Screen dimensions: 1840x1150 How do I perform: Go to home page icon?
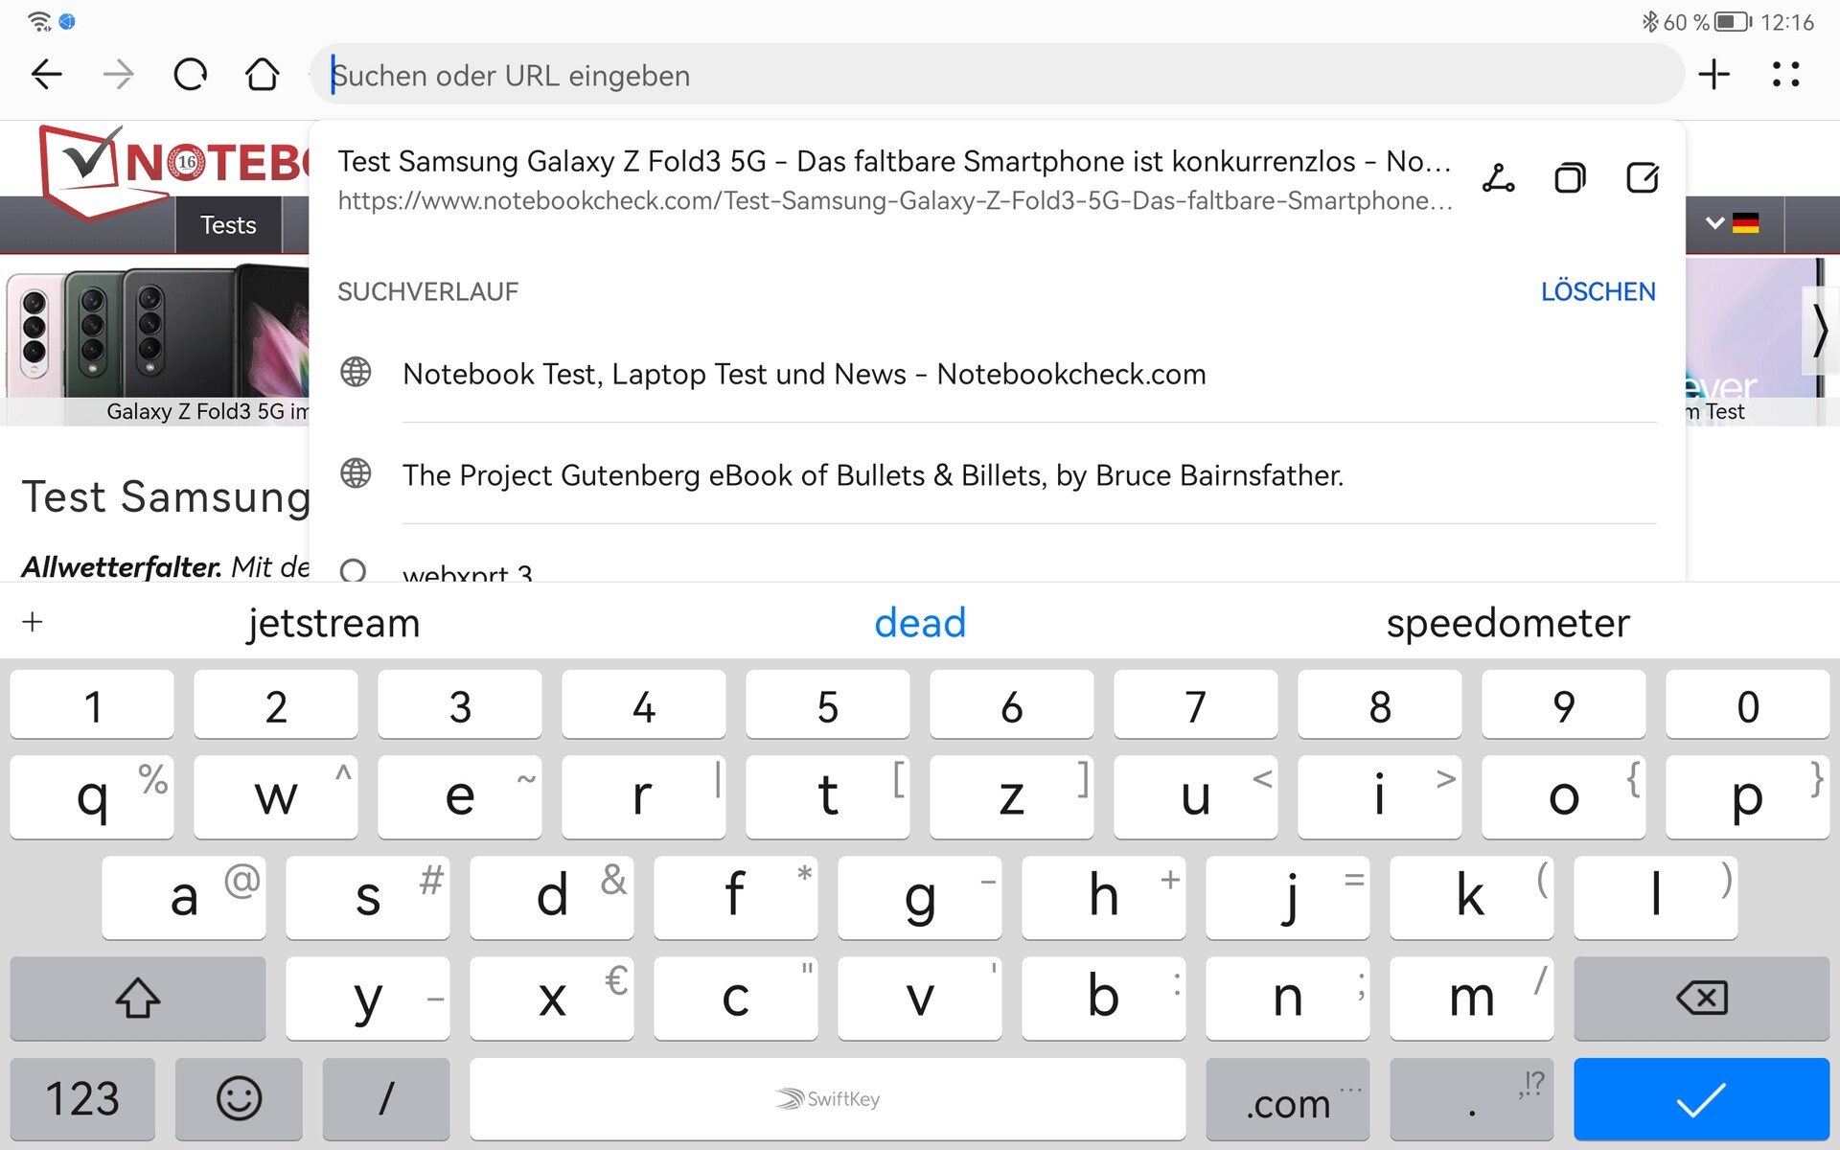262,75
